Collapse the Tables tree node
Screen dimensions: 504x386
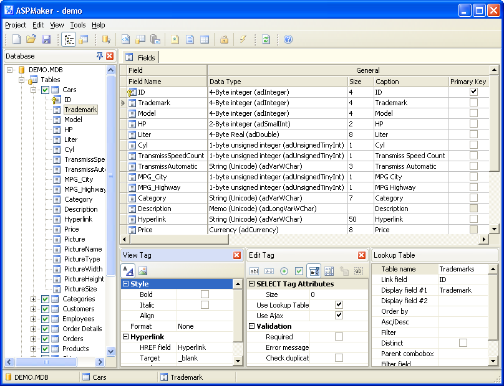click(22, 80)
